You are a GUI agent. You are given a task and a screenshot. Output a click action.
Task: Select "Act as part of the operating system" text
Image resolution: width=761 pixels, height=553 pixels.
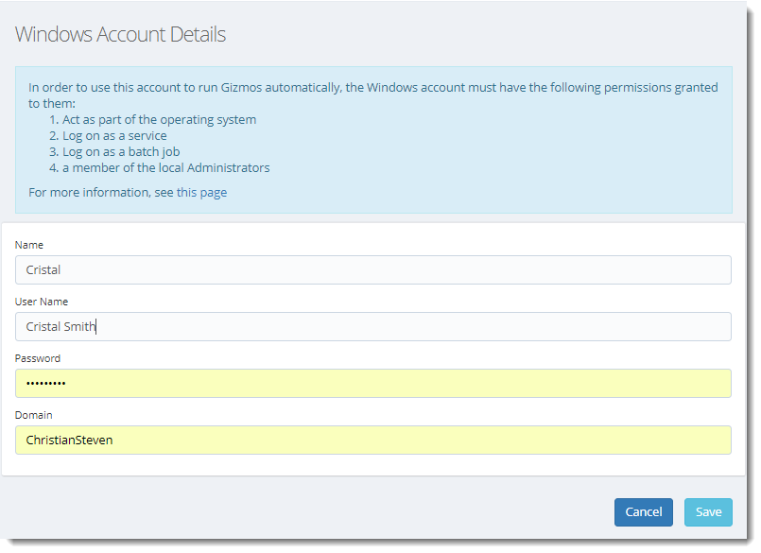click(x=159, y=120)
